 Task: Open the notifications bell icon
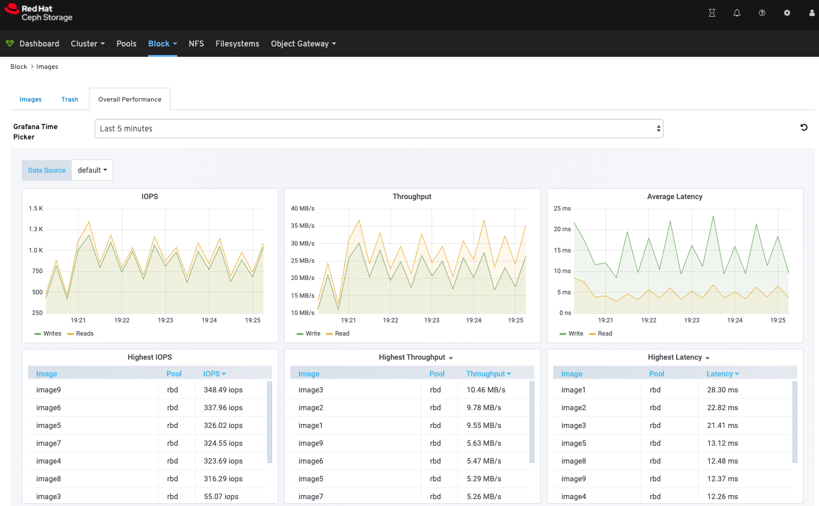[x=737, y=13]
